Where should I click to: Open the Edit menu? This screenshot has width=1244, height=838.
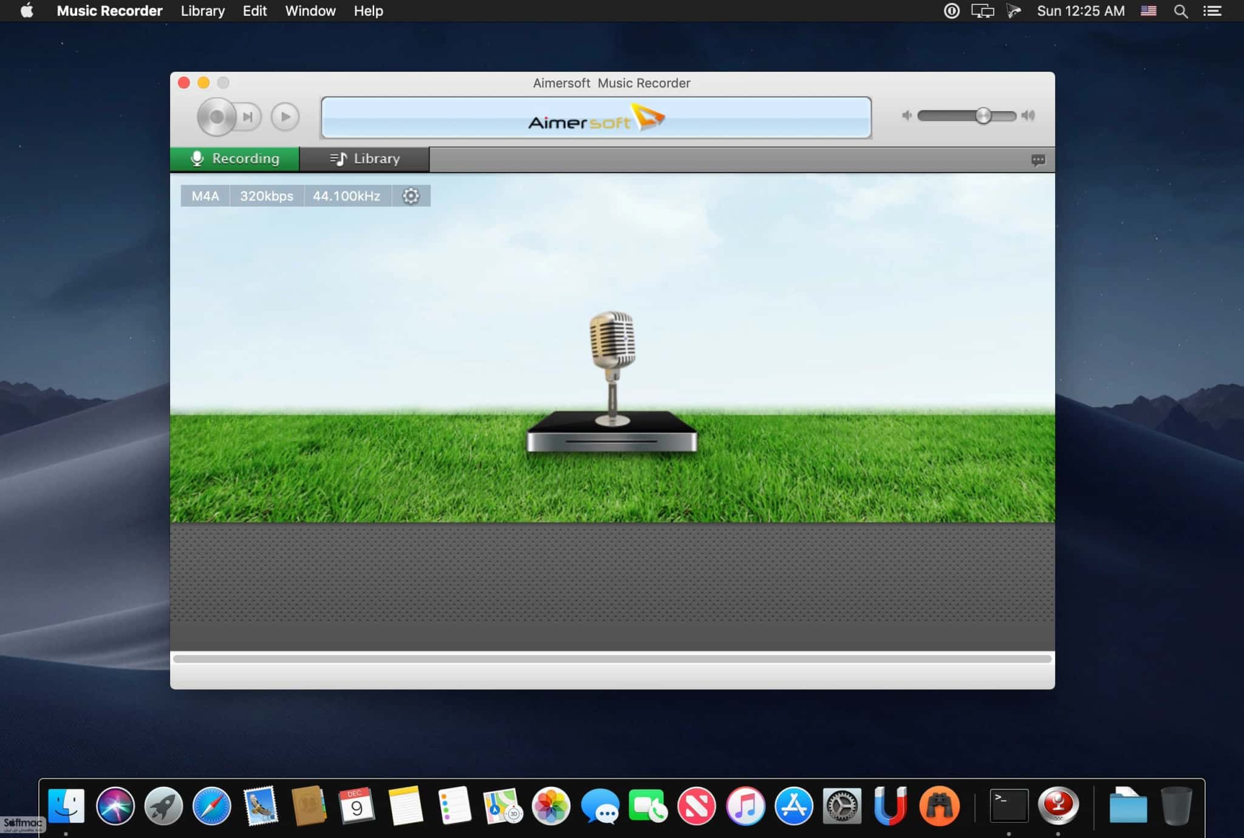pos(255,11)
